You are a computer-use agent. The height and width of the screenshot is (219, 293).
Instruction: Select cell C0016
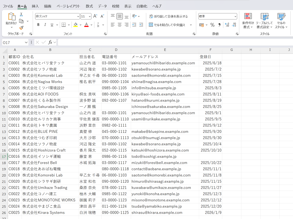pos(15,157)
